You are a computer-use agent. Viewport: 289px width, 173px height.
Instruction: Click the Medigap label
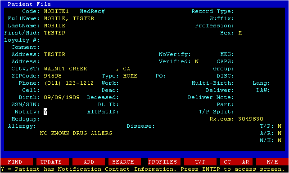coord(26,119)
